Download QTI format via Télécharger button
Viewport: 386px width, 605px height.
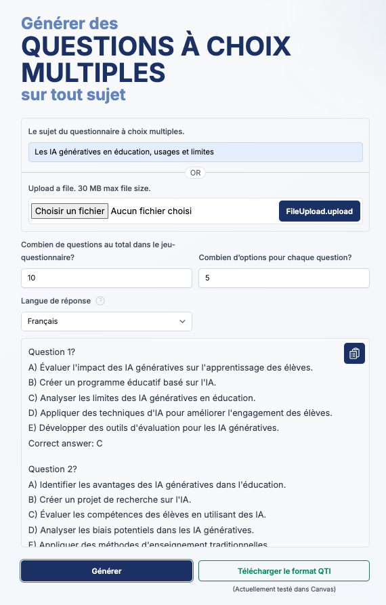tap(284, 571)
